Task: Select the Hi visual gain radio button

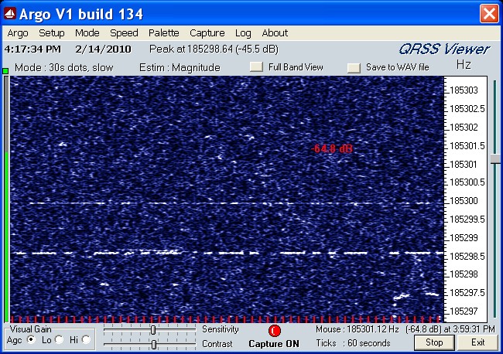Action: pyautogui.click(x=87, y=339)
